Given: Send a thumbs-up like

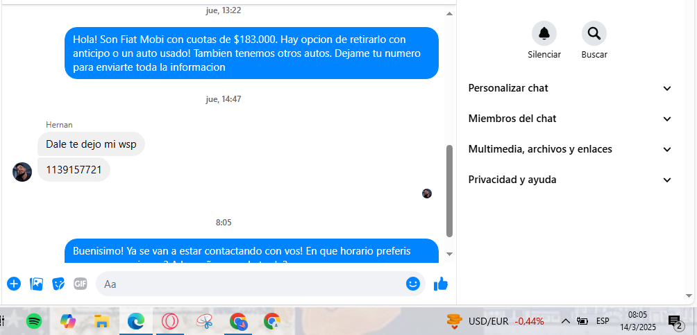Looking at the screenshot, I should pyautogui.click(x=441, y=284).
